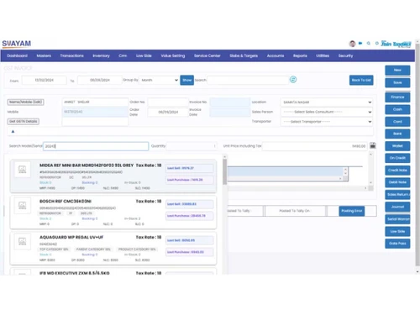Open the user profile avatar
The height and width of the screenshot is (315, 420).
click(x=352, y=44)
